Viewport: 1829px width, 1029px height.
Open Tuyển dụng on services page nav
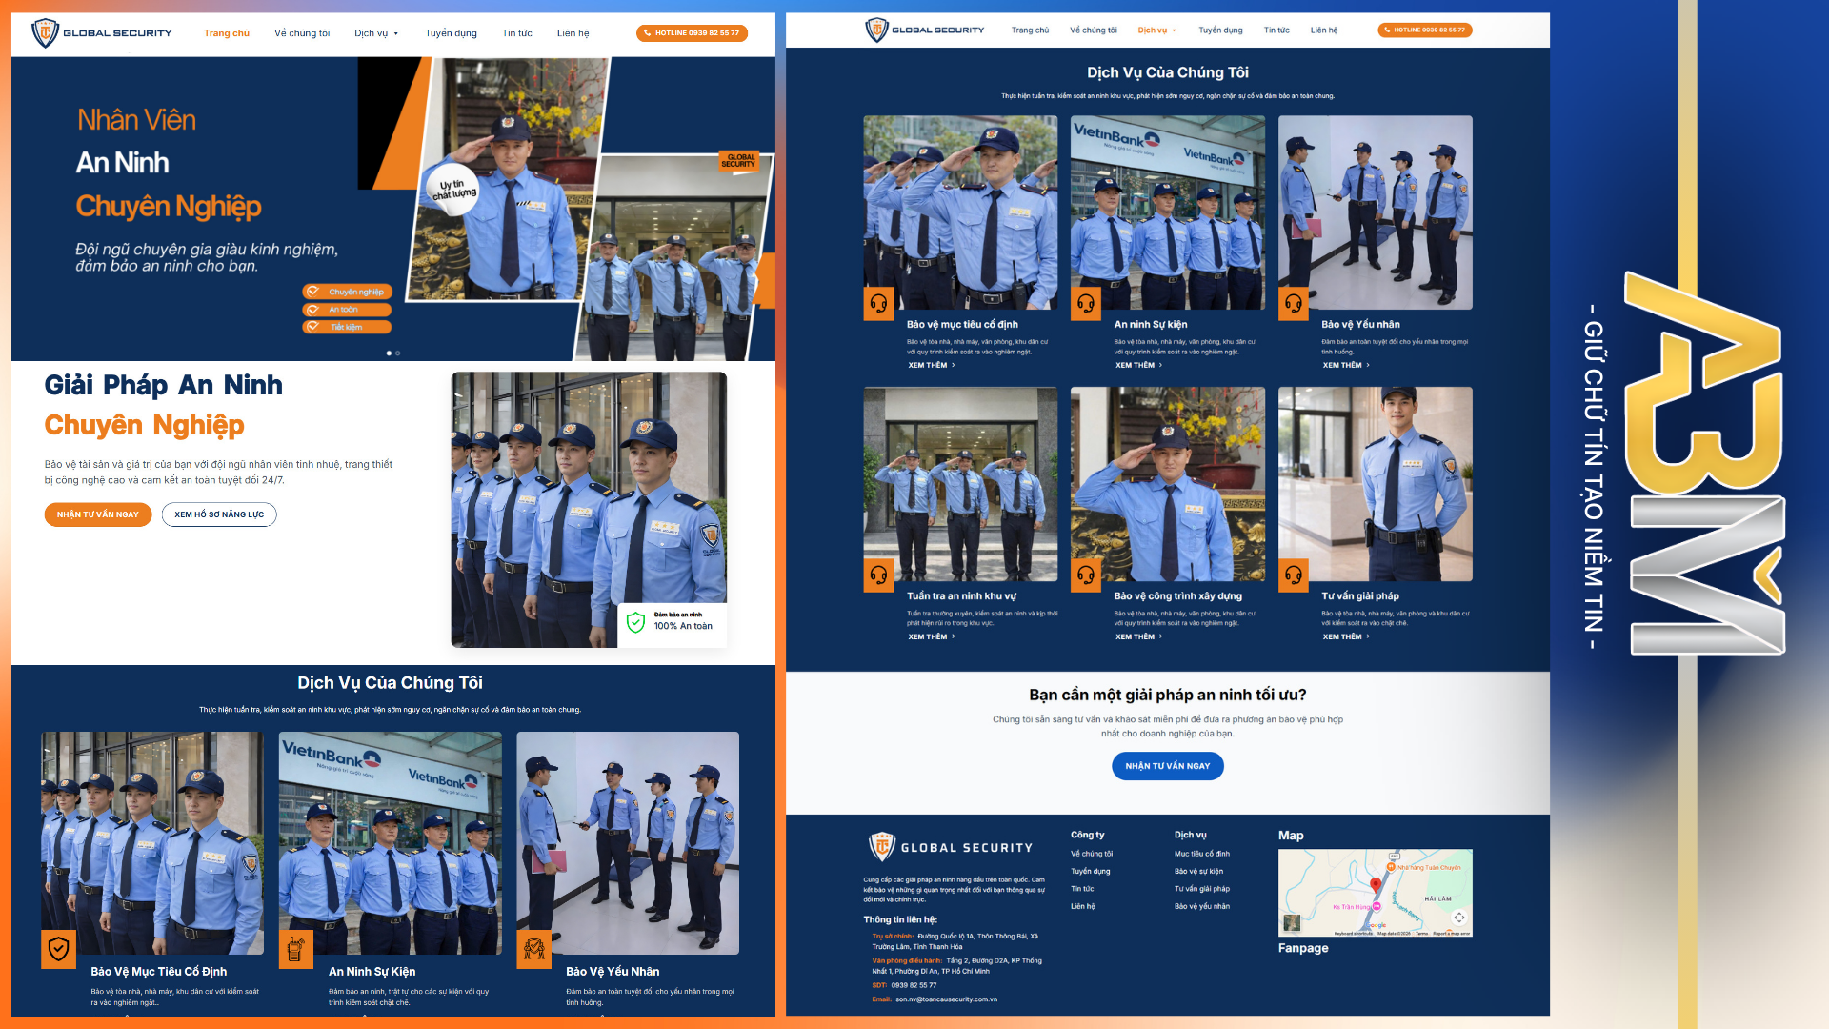pos(1220,30)
